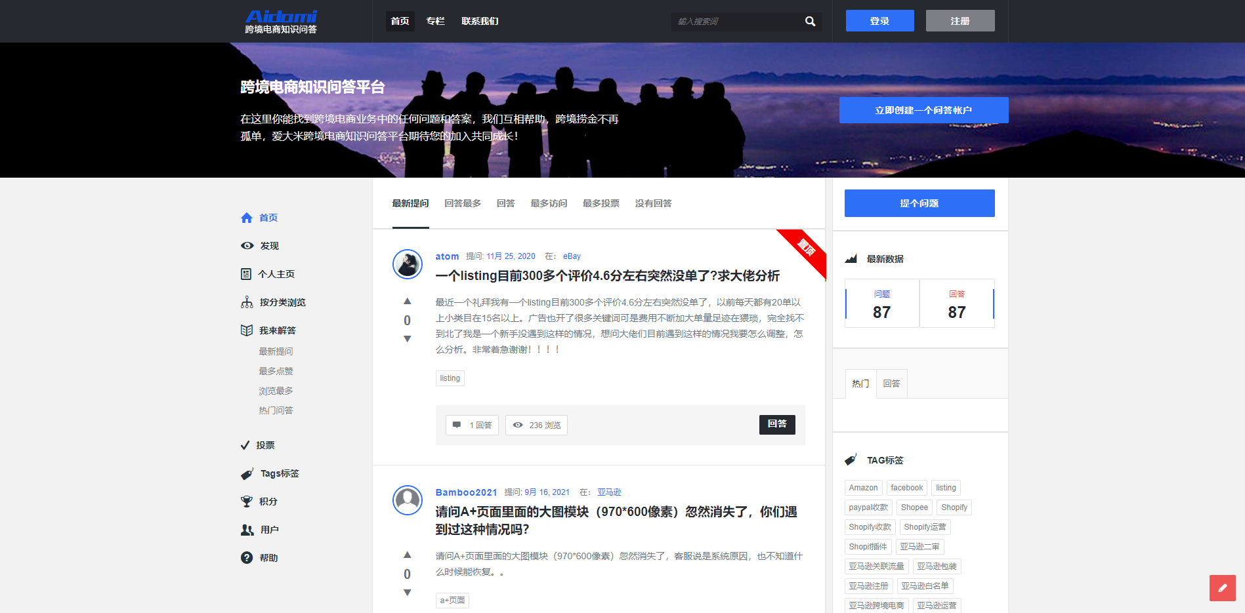
Task: Click the tag icon beside Tags标签
Action: pyautogui.click(x=247, y=473)
